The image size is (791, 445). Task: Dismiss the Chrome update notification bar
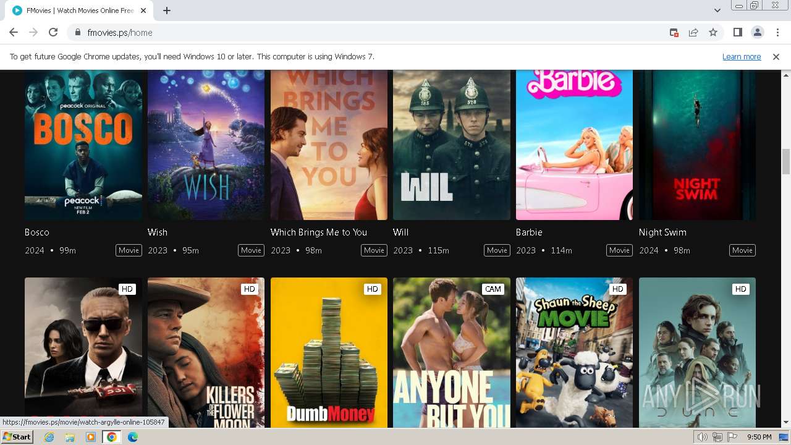coord(776,57)
